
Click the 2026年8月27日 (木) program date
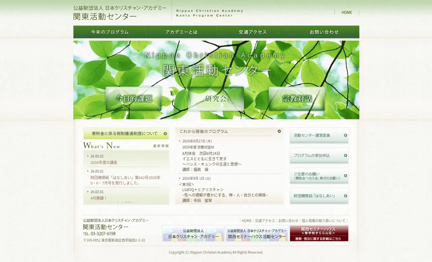(197, 141)
